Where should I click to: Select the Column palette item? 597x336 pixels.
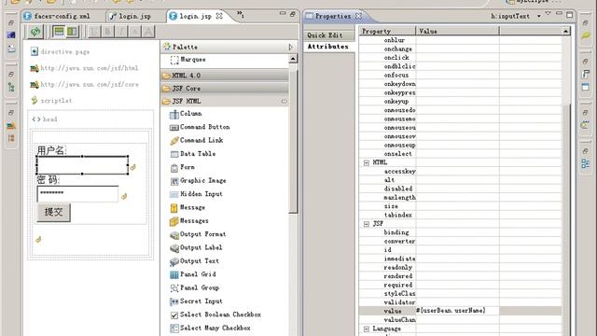click(186, 114)
